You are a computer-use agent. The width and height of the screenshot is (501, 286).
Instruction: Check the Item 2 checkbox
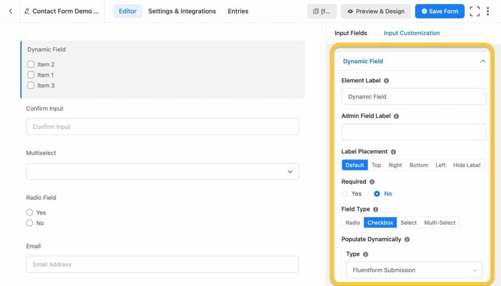tap(31, 65)
